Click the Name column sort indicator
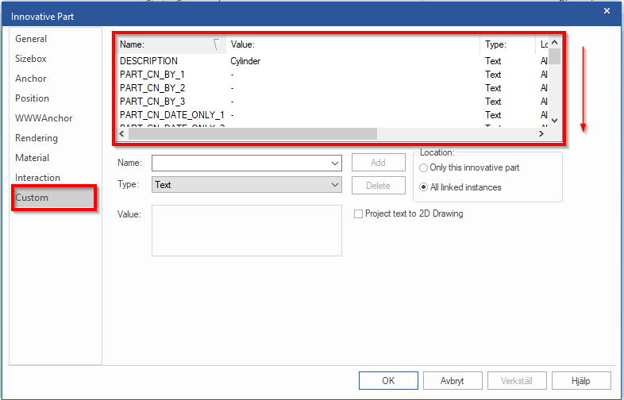Viewport: 624px width, 400px height. click(216, 44)
